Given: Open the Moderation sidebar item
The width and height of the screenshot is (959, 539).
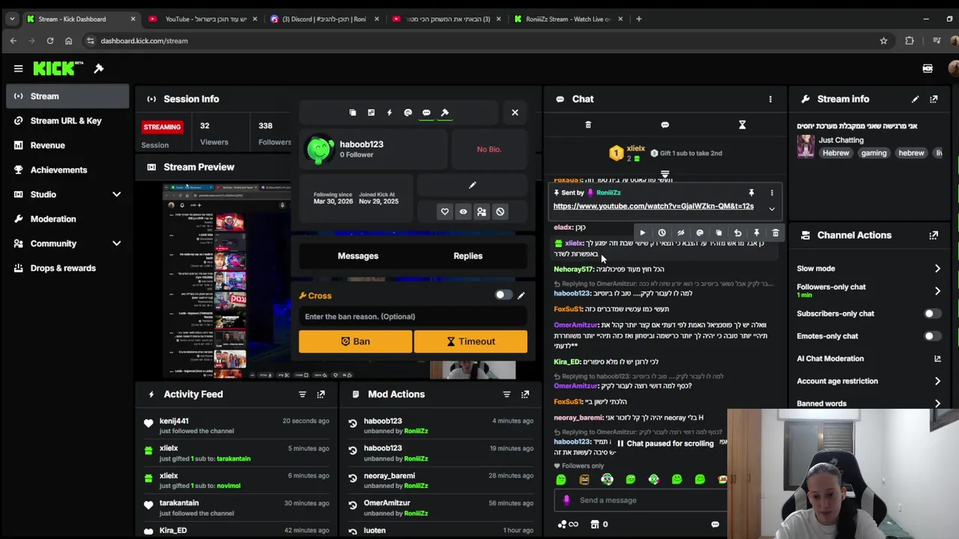Looking at the screenshot, I should click(67, 219).
